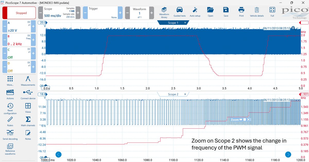Open Serial decoding
Viewport: 309px width, 162px height.
10,135
